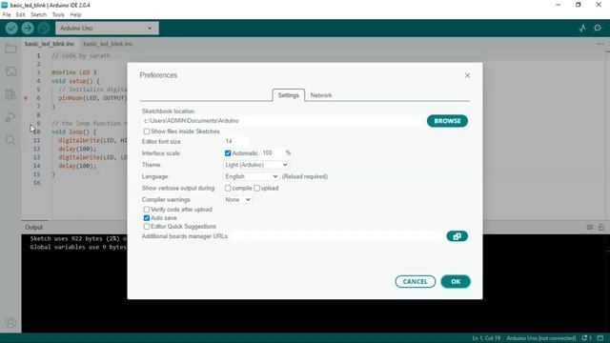Toggle output panel word wrap icon
This screenshot has width=610, height=343.
click(x=590, y=227)
